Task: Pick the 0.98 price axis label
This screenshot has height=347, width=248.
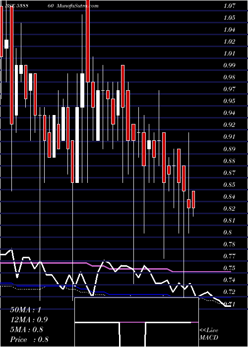Action: [229, 77]
